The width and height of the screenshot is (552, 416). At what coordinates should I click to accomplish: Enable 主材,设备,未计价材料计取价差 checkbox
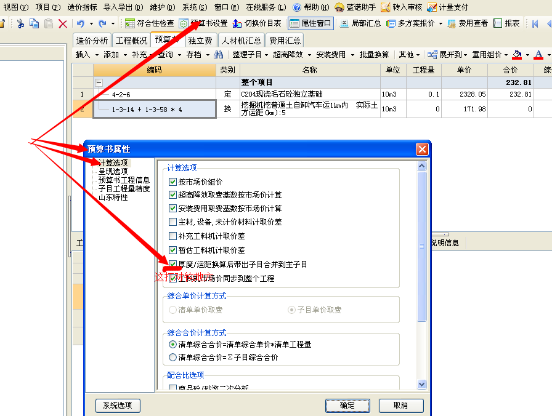tap(172, 222)
